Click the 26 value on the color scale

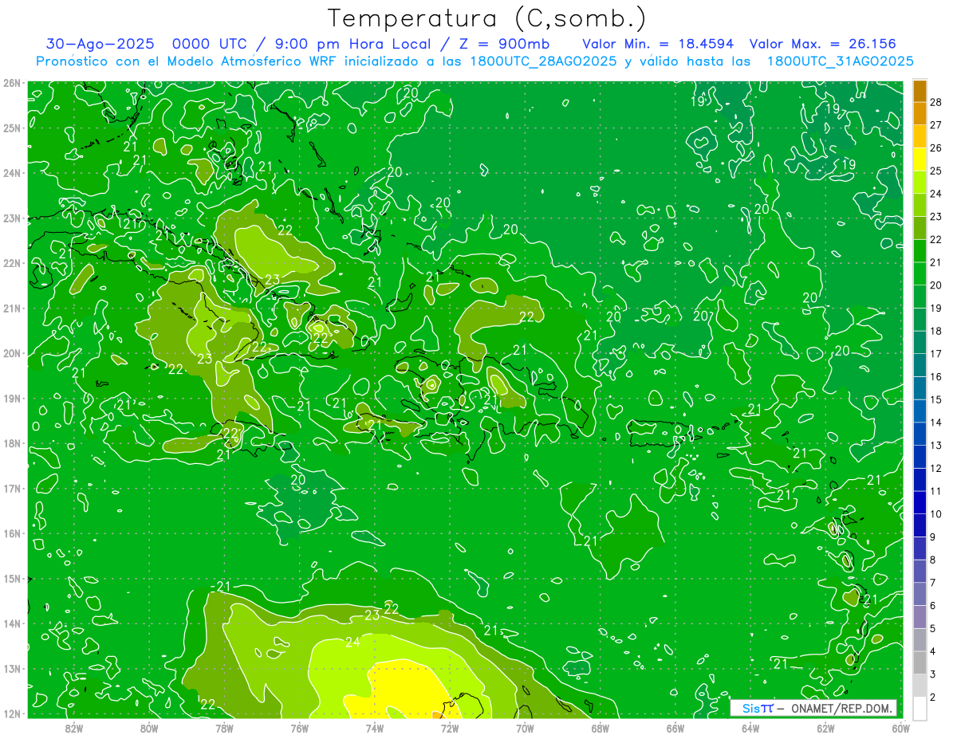(935, 147)
